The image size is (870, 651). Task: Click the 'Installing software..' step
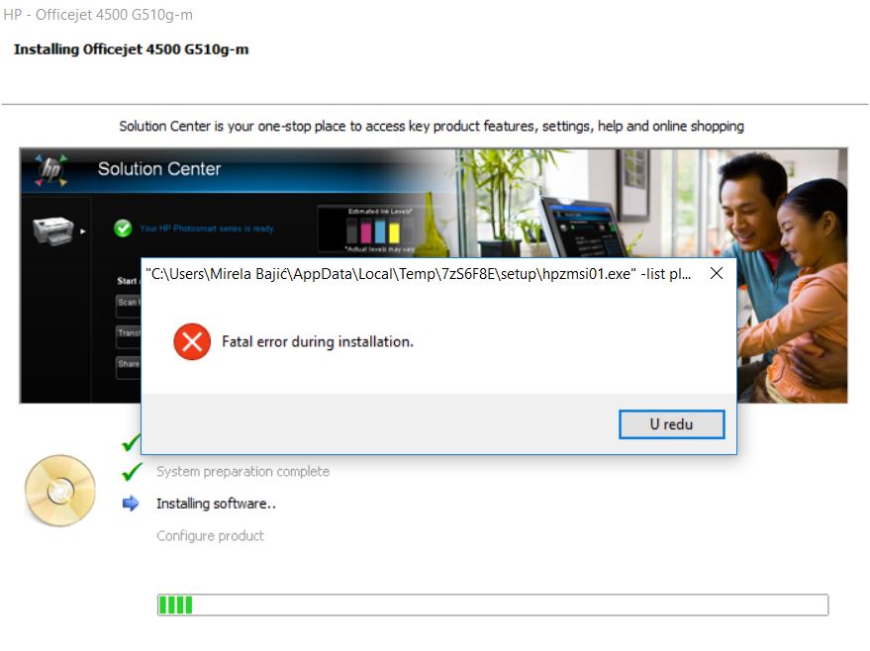[217, 504]
